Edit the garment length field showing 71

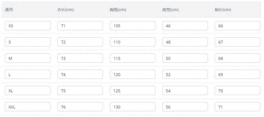click(80, 26)
